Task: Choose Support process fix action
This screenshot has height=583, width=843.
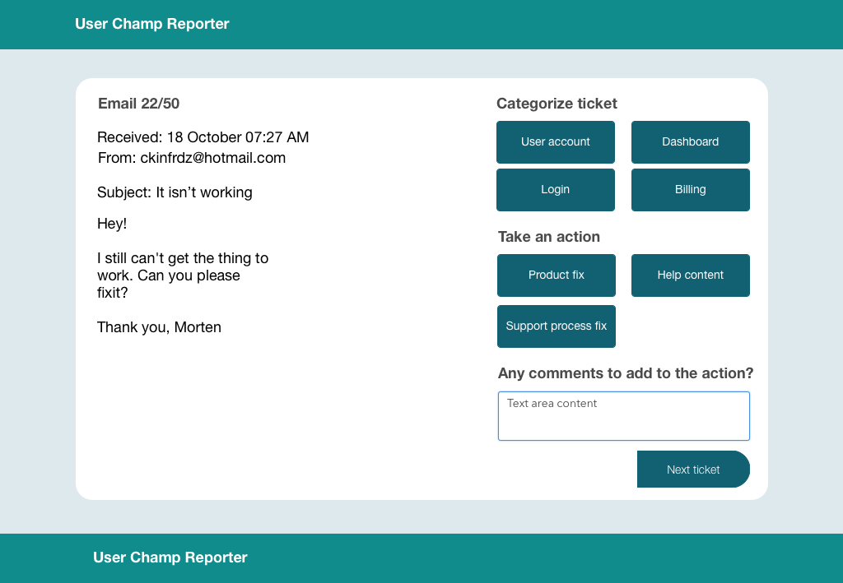Action: (557, 326)
